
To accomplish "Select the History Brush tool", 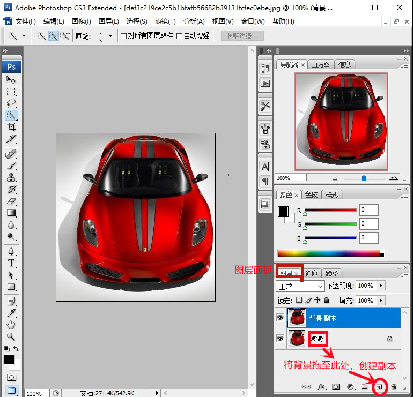I will pyautogui.click(x=11, y=190).
